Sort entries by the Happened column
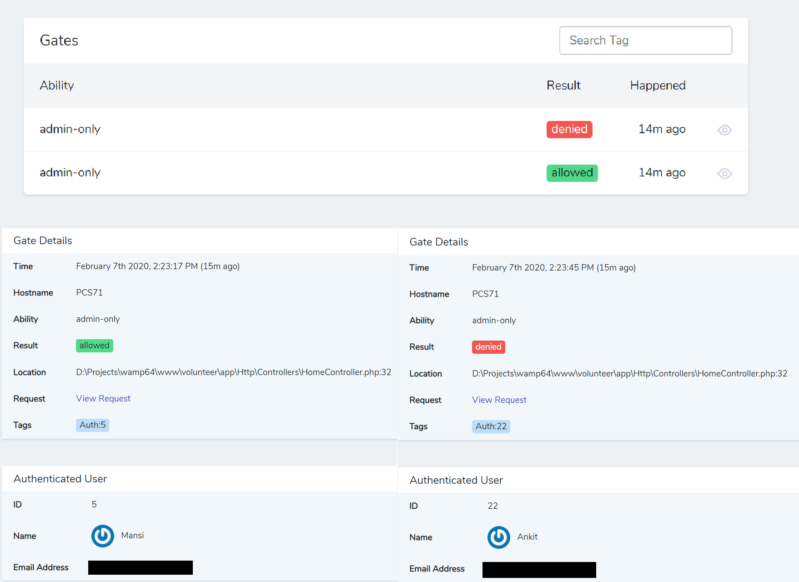The image size is (799, 582). click(658, 85)
